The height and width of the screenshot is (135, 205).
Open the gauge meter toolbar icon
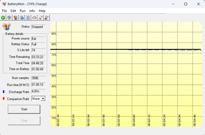coord(34,18)
